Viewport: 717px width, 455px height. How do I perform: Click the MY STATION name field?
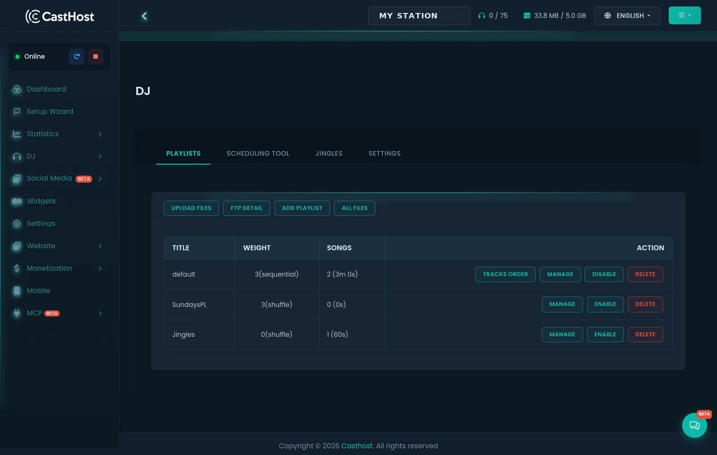coord(419,16)
